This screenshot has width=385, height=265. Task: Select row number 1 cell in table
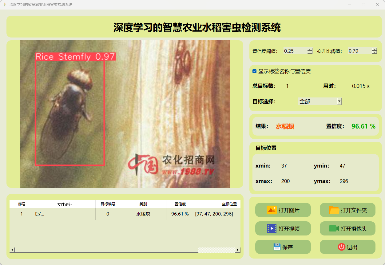coord(22,214)
